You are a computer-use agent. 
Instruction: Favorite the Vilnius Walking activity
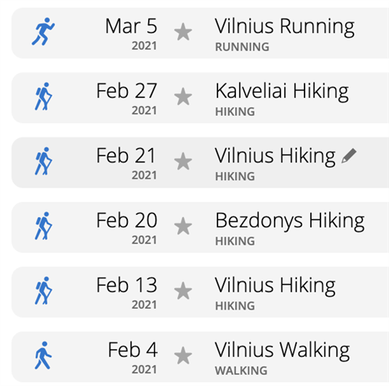(183, 355)
